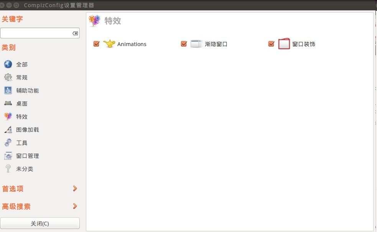
Task: Select the 特效 fireworks icon in sidebar
Action: [x=8, y=116]
